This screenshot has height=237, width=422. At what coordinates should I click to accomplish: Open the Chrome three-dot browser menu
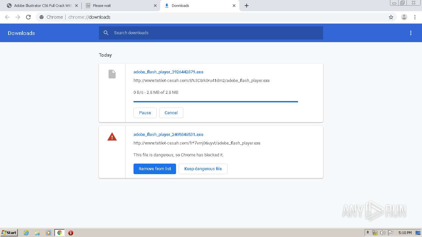[415, 17]
